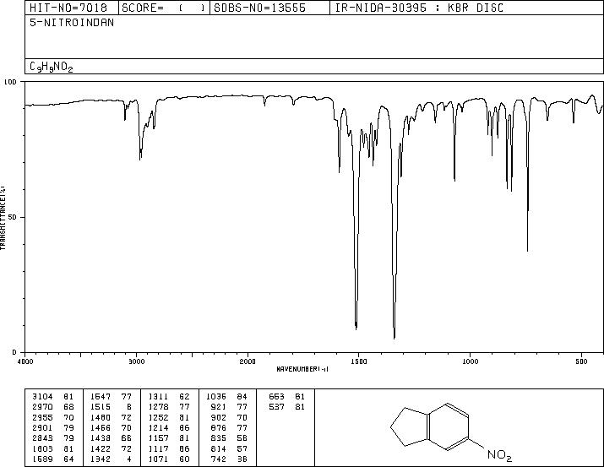Click peak table value 1515

tap(101, 407)
